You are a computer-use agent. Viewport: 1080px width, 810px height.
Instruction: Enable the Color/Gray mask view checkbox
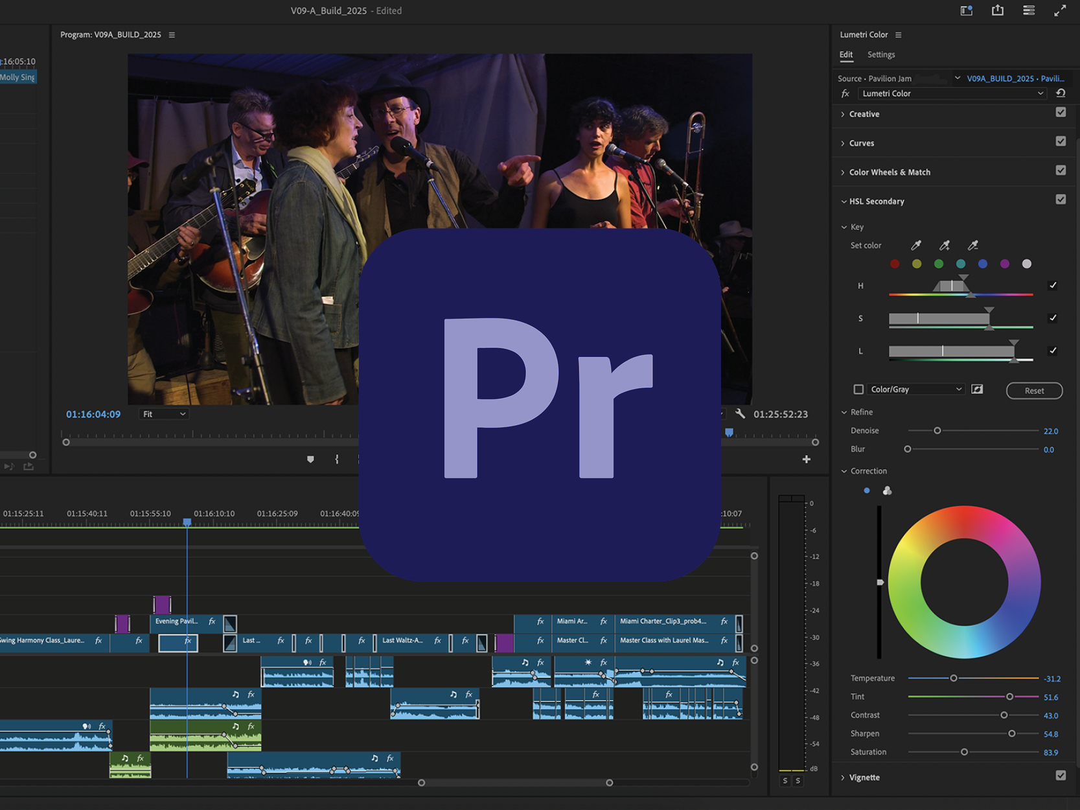(858, 389)
